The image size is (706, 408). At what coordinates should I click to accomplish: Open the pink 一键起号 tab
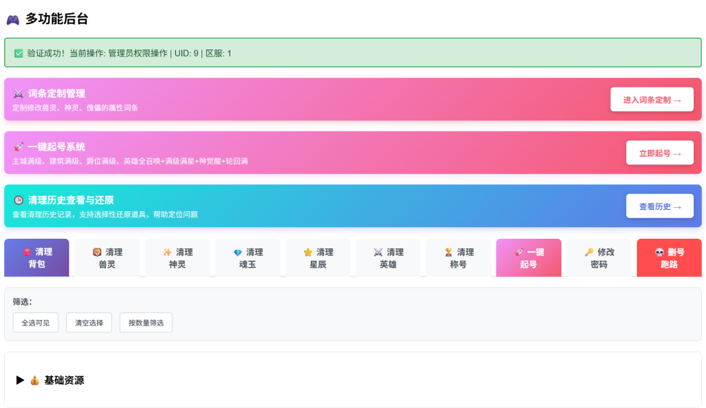point(529,258)
